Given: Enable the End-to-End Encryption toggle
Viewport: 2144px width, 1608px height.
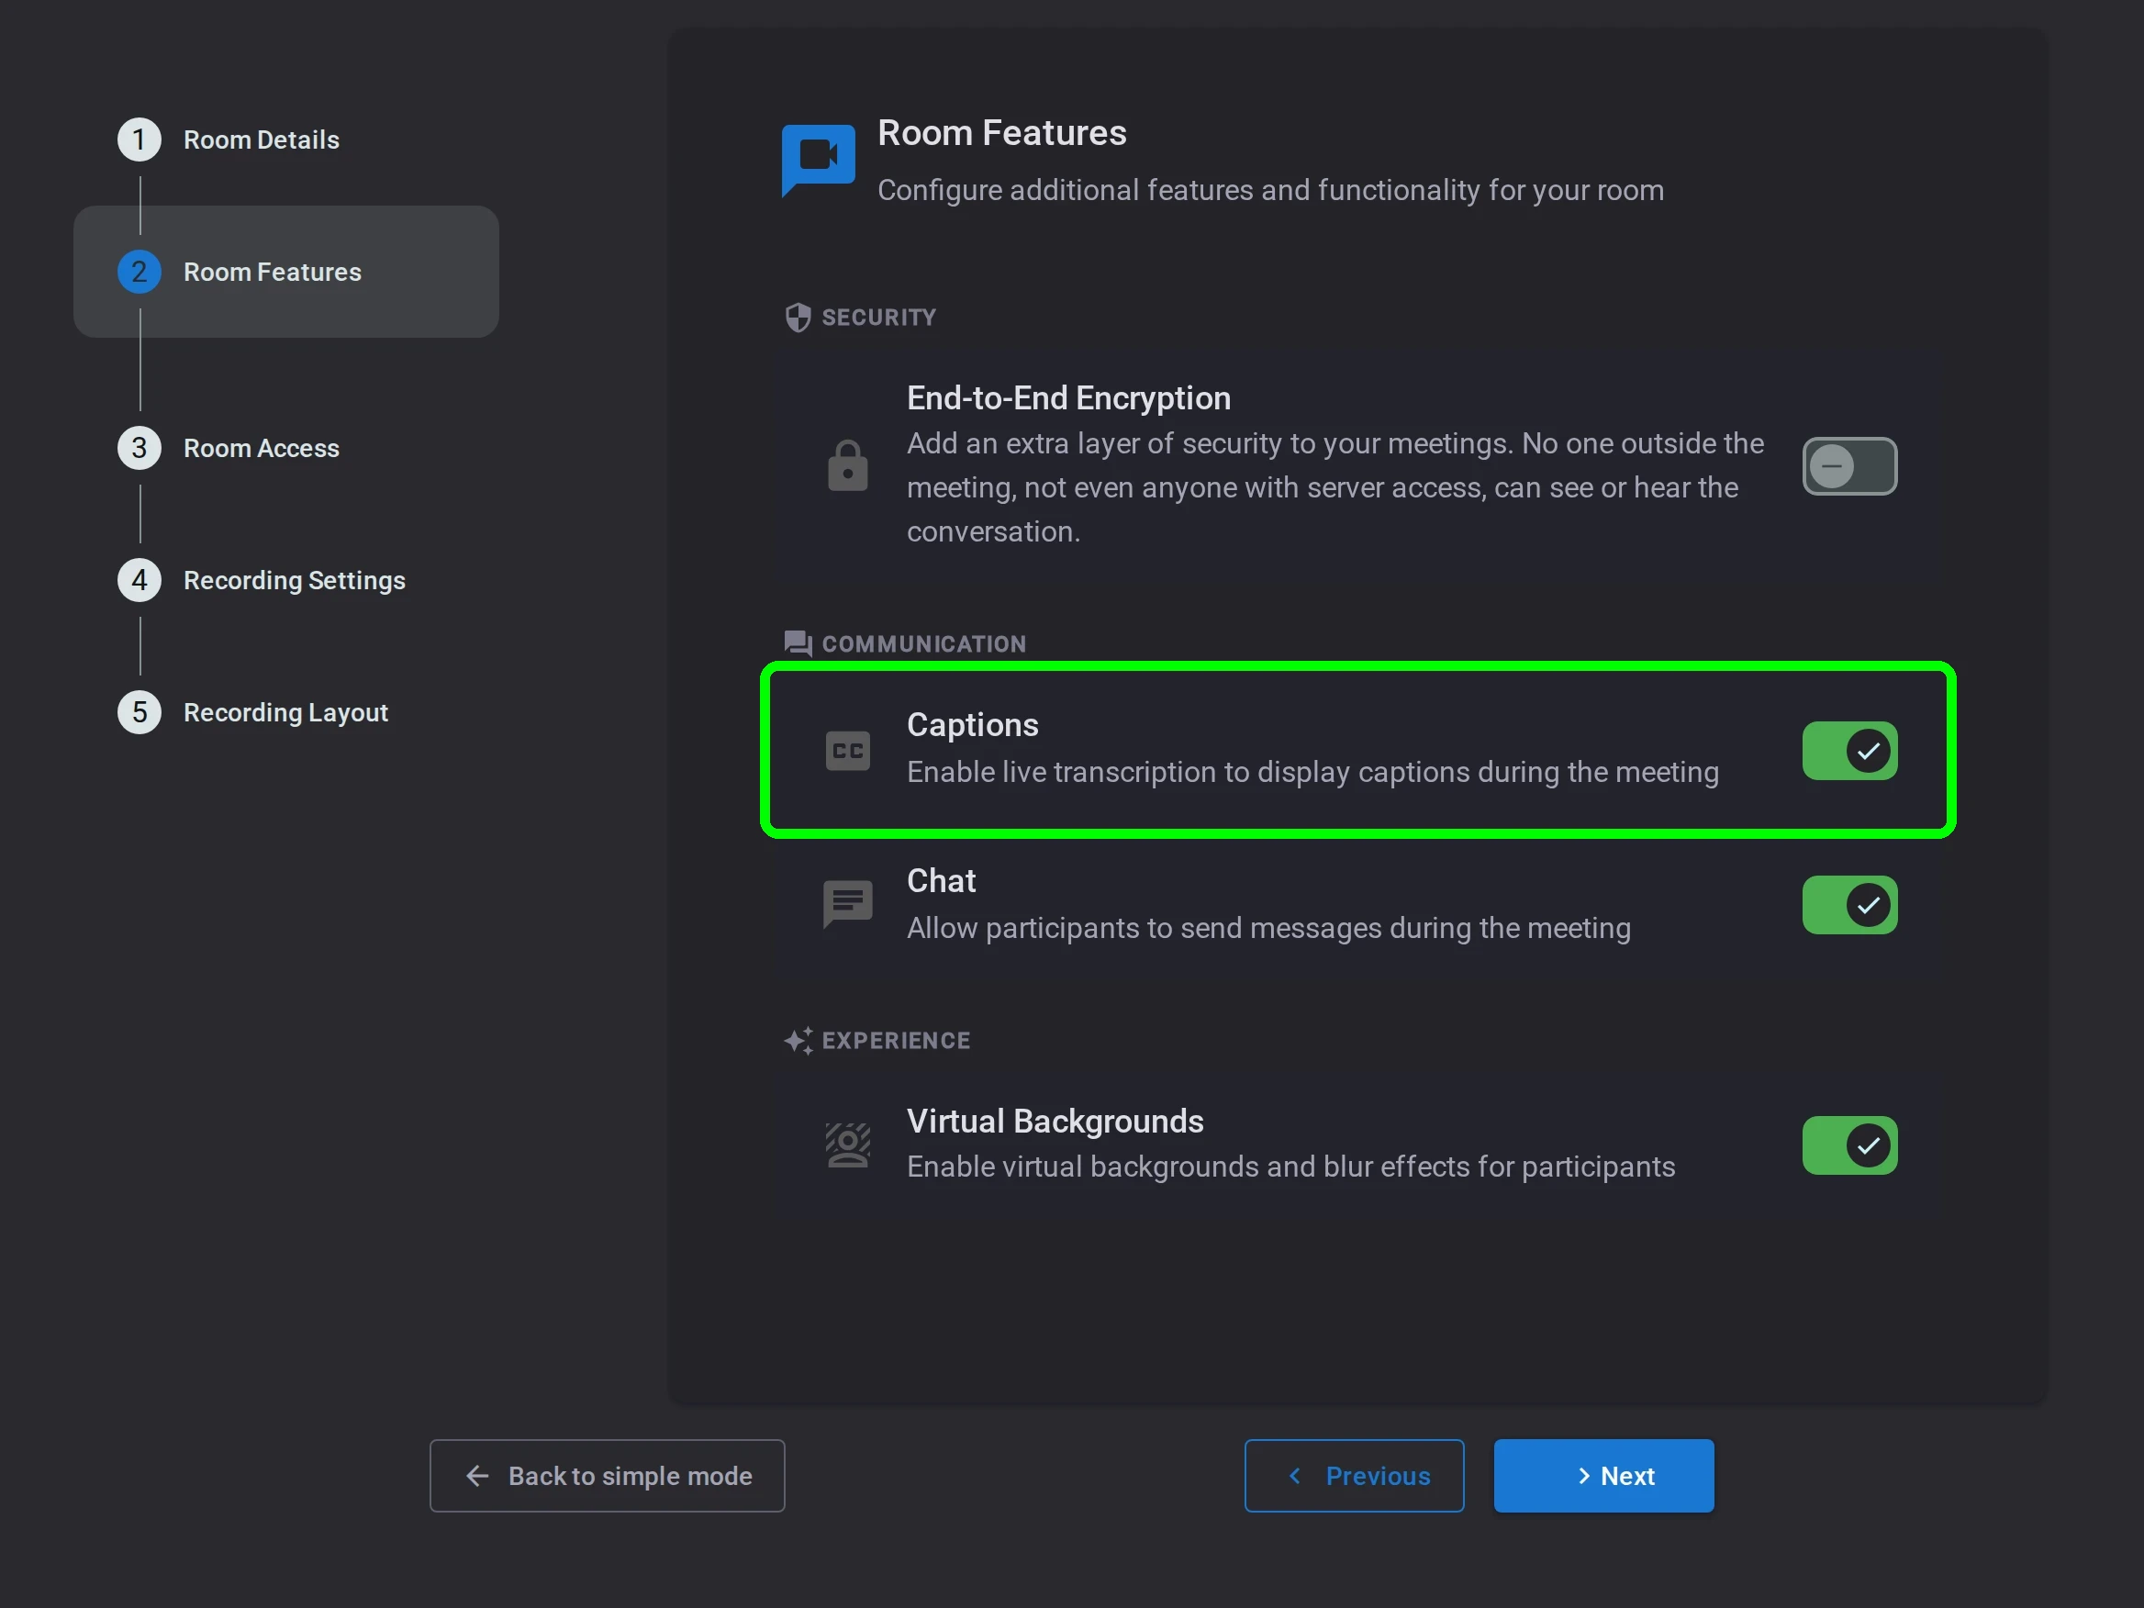Looking at the screenshot, I should (x=1849, y=466).
